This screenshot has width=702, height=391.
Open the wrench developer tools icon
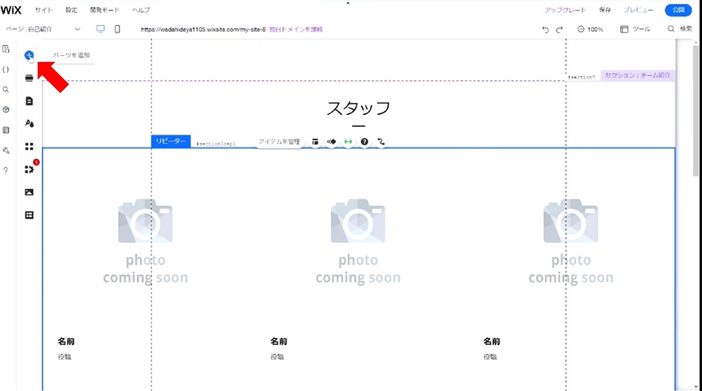6,150
